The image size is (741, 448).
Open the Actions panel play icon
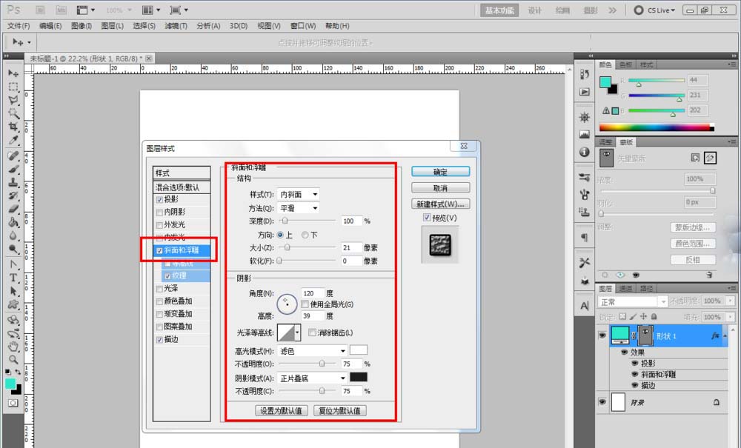[x=585, y=92]
